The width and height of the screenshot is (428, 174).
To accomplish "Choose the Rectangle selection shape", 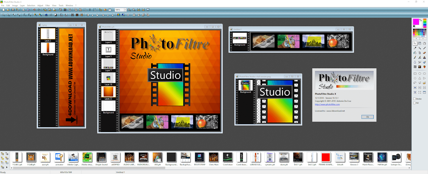I will pyautogui.click(x=415, y=73).
